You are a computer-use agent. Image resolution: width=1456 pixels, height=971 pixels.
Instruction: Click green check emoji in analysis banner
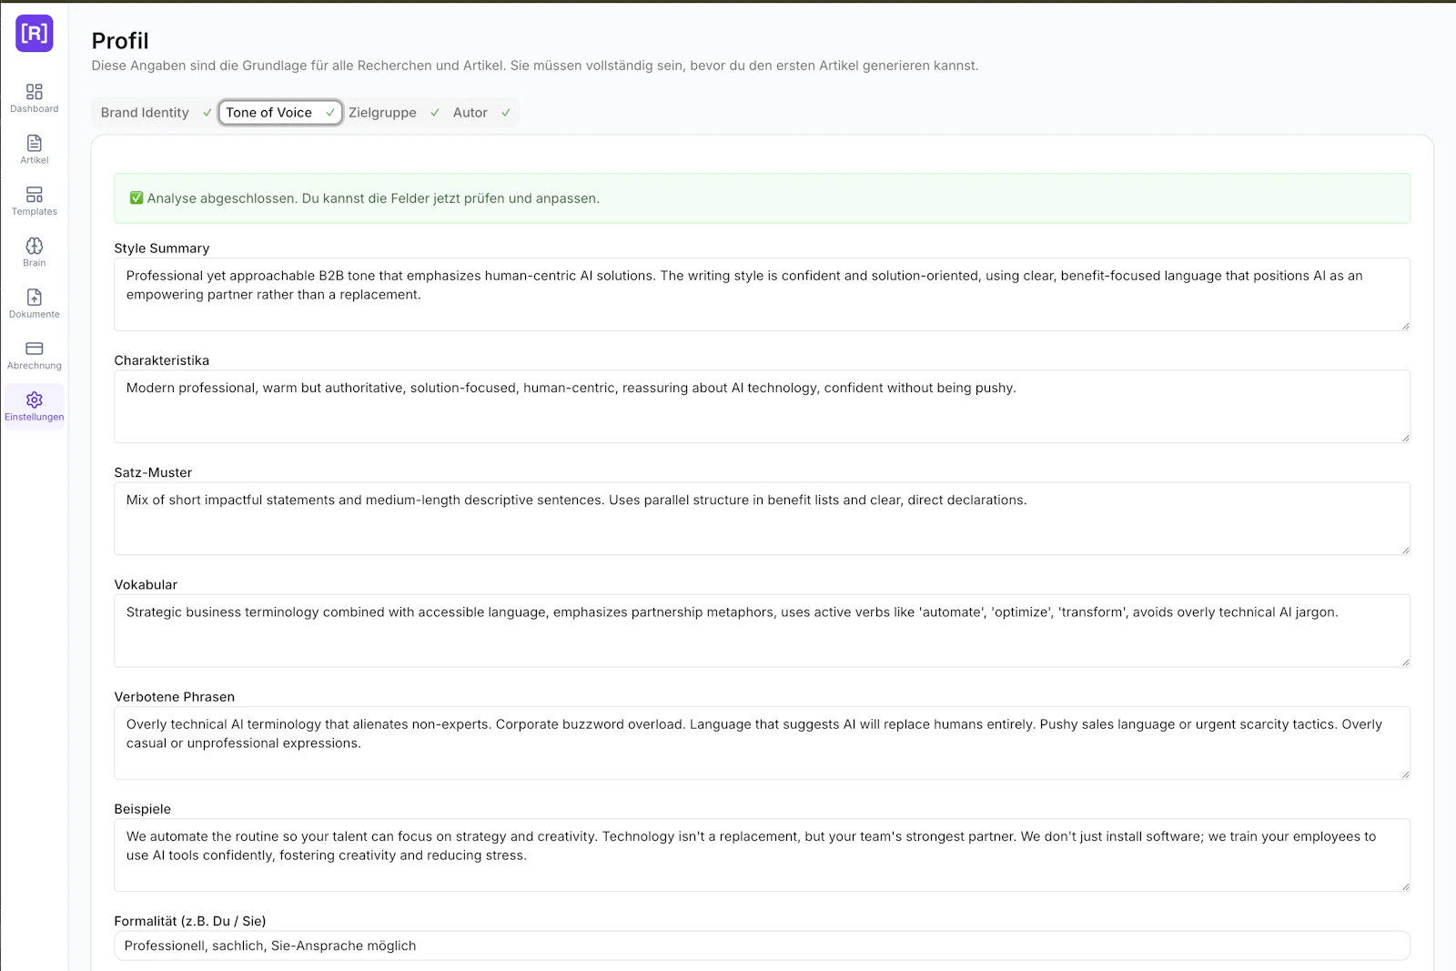pos(136,198)
